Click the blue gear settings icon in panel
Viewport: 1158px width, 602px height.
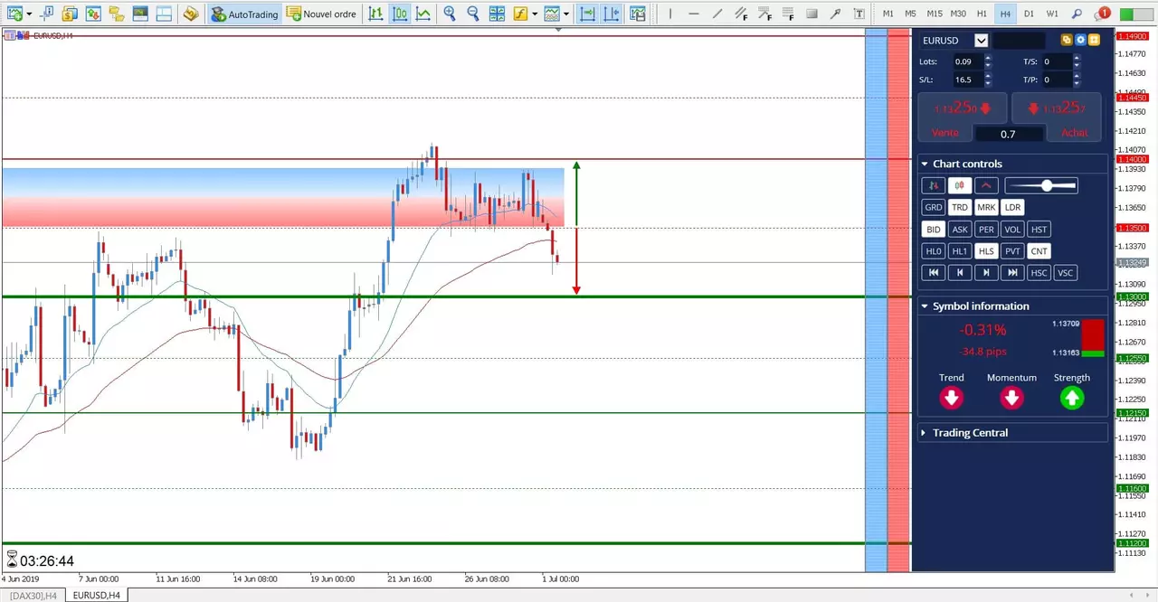[x=1080, y=40]
